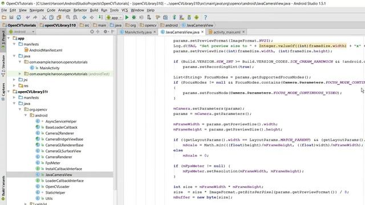The height and width of the screenshot is (205, 365).
Task: Click the src breadcrumb
Action: tap(84, 25)
